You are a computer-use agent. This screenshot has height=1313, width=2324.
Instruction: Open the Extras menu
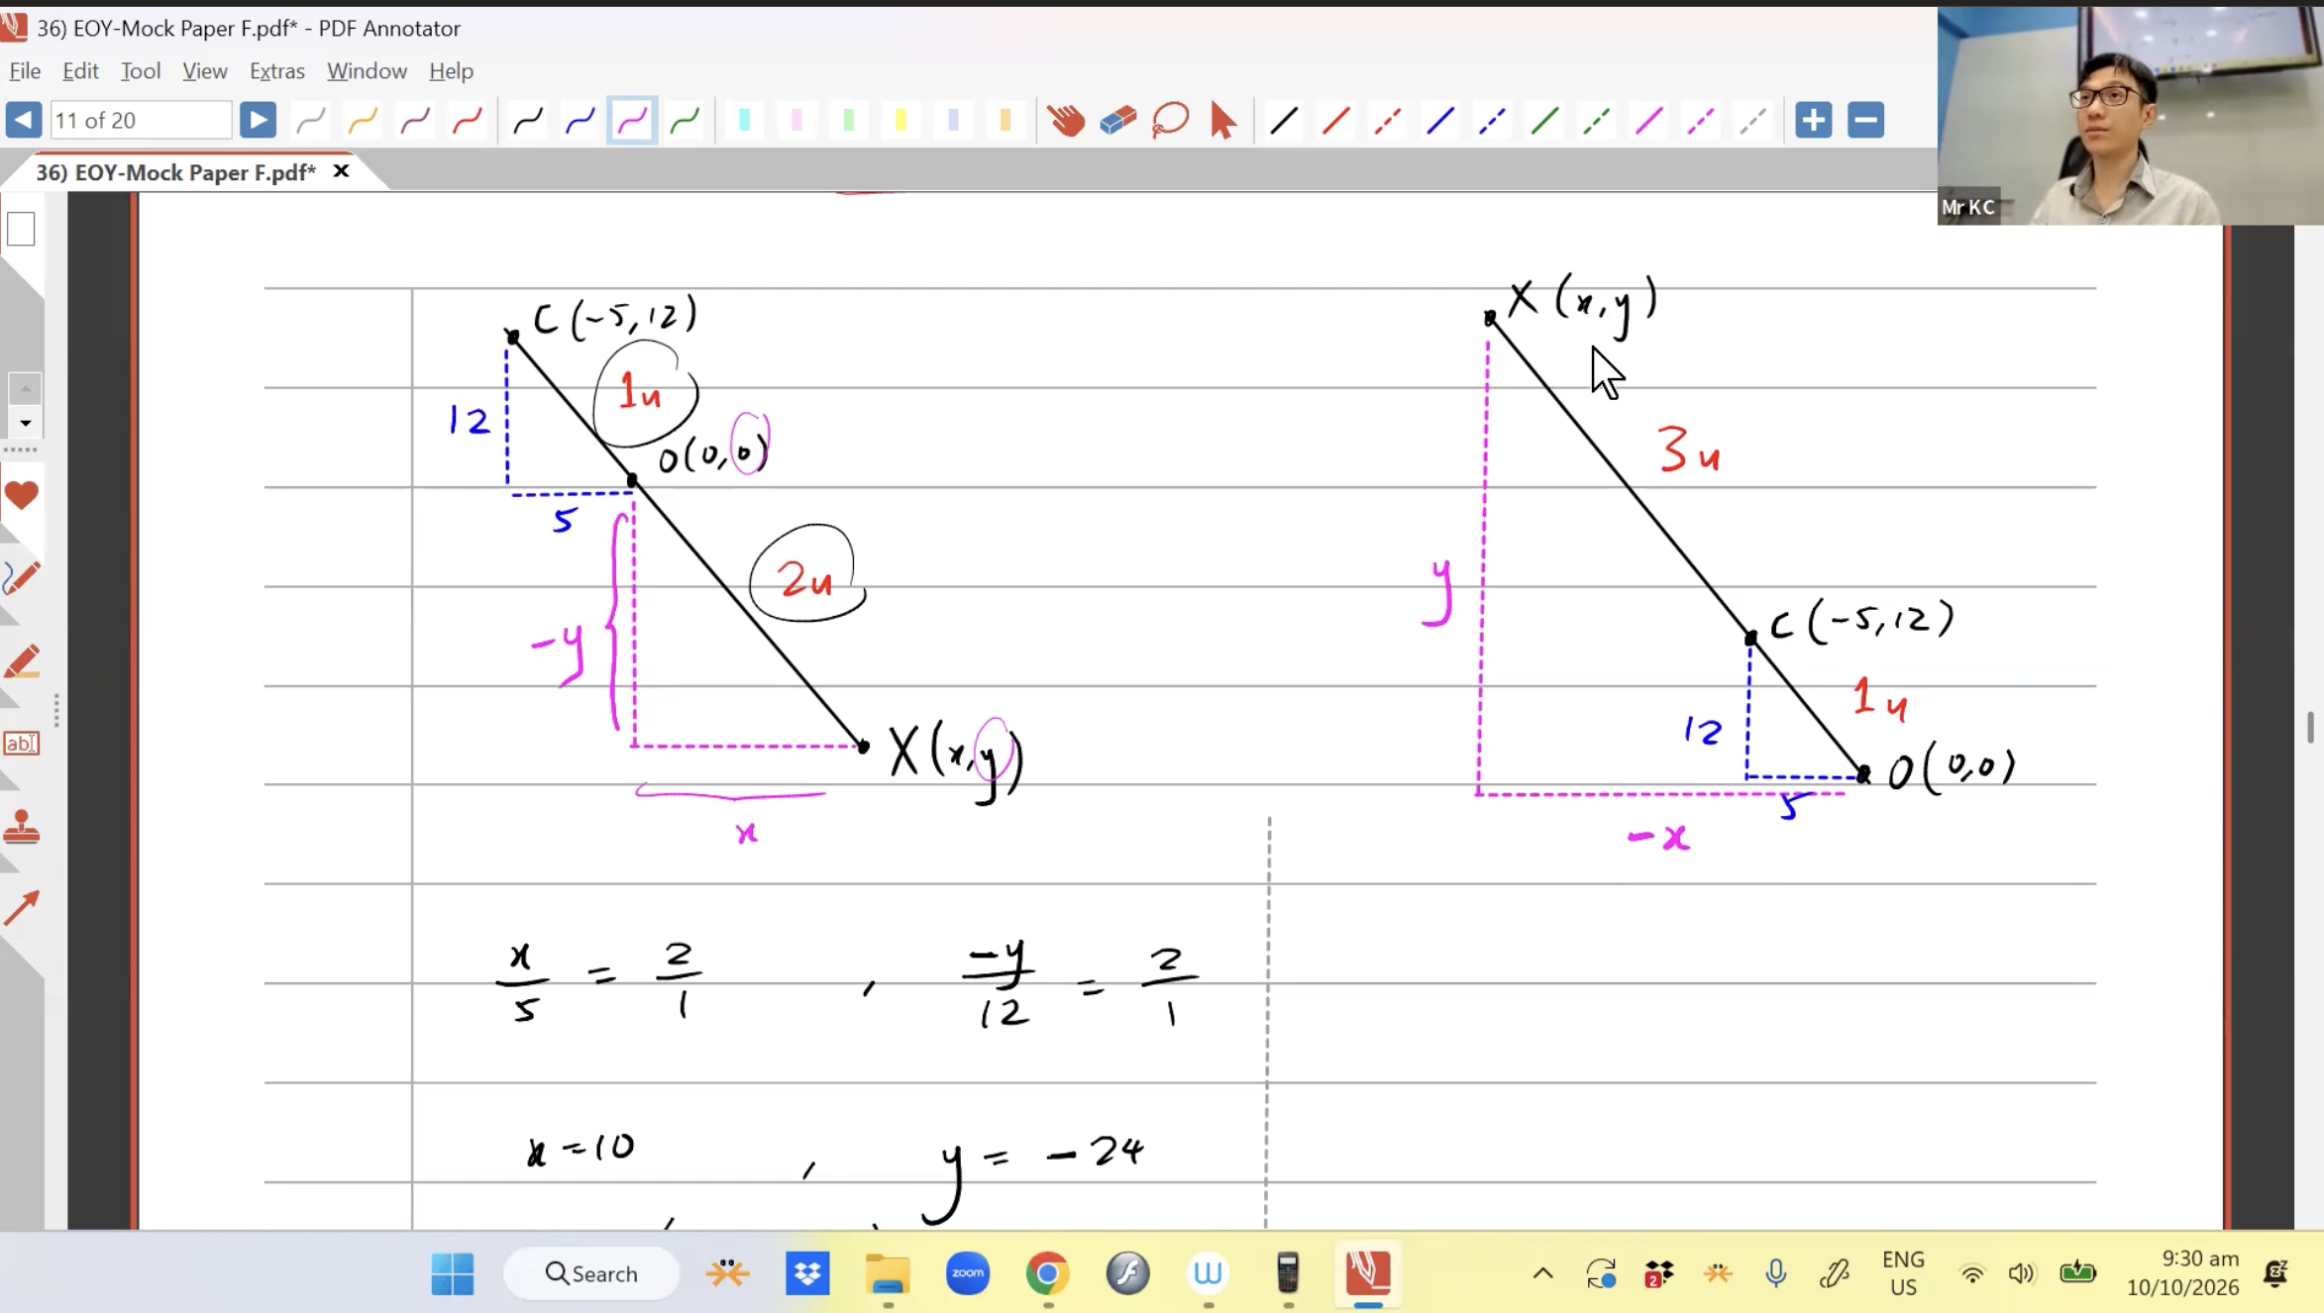point(276,71)
